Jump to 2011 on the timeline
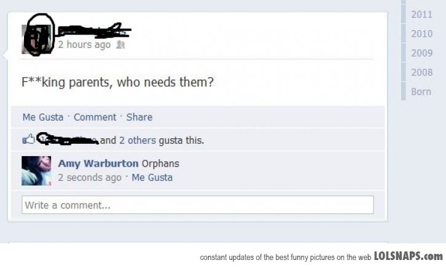 click(x=421, y=15)
